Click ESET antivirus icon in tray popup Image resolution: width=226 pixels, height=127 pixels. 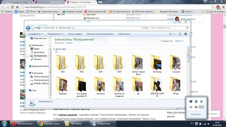click(x=202, y=101)
